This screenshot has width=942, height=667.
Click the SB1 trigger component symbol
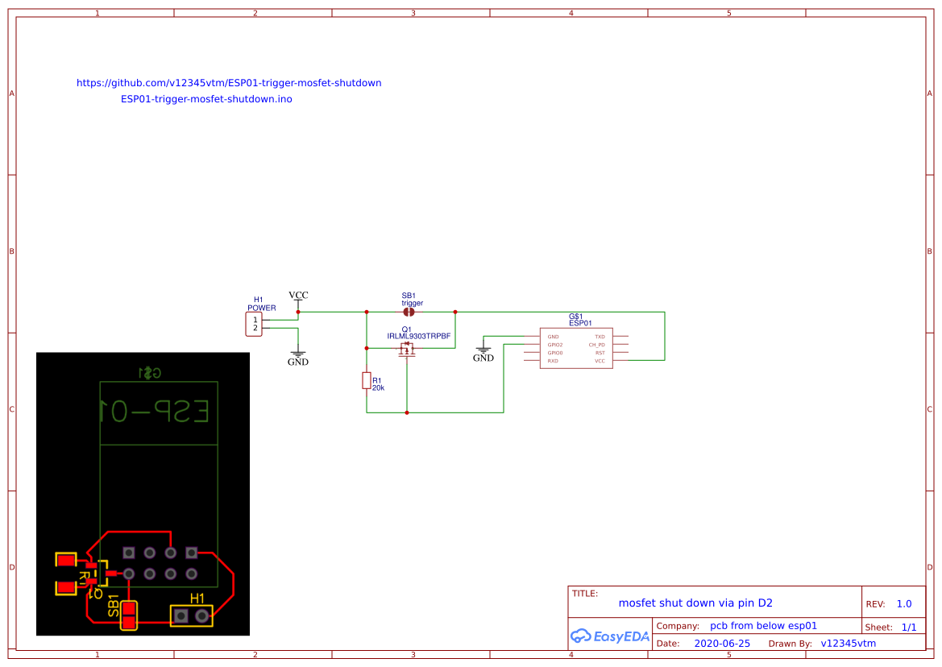pyautogui.click(x=410, y=310)
